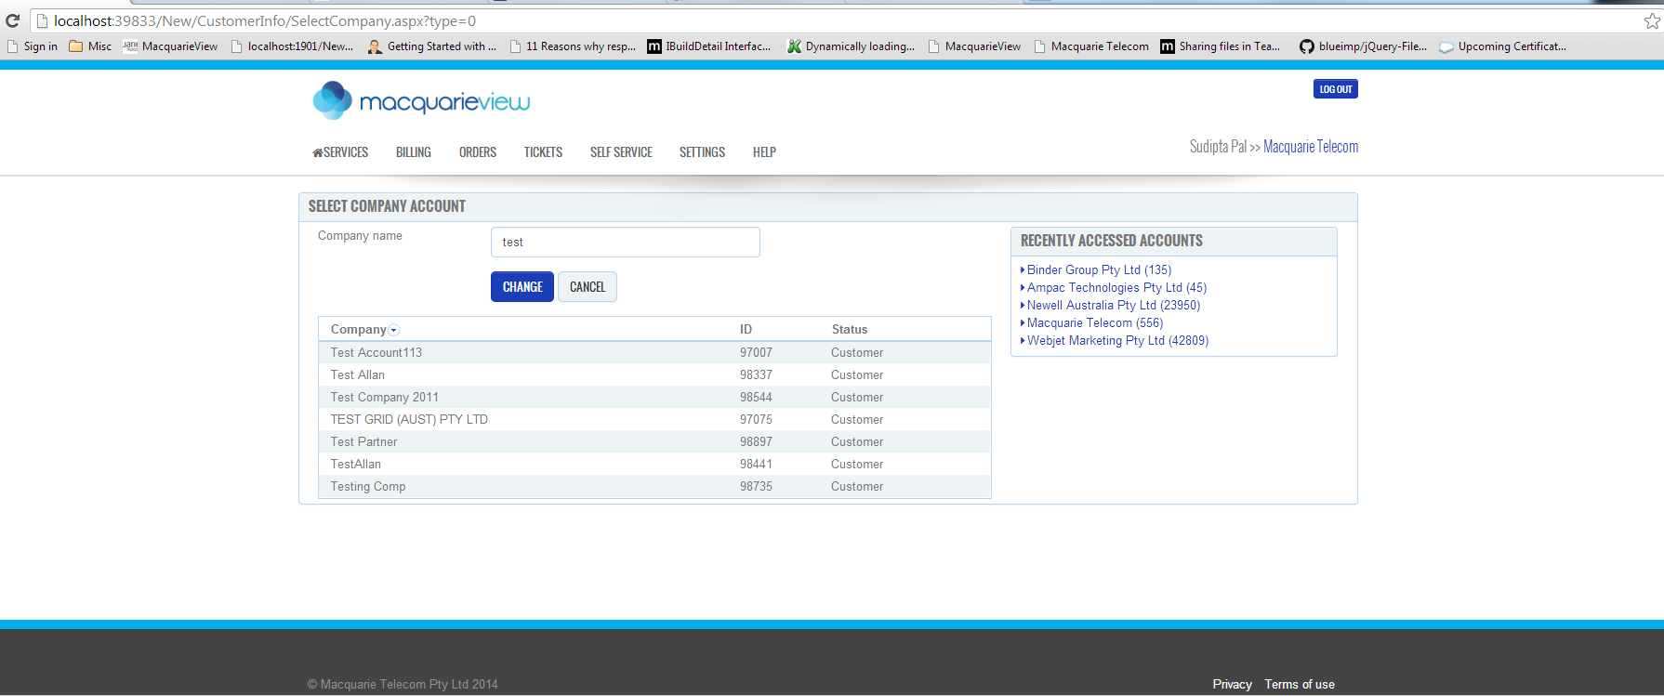1664x696 pixels.
Task: Open the Misc bookmarks folder
Action: [90, 46]
